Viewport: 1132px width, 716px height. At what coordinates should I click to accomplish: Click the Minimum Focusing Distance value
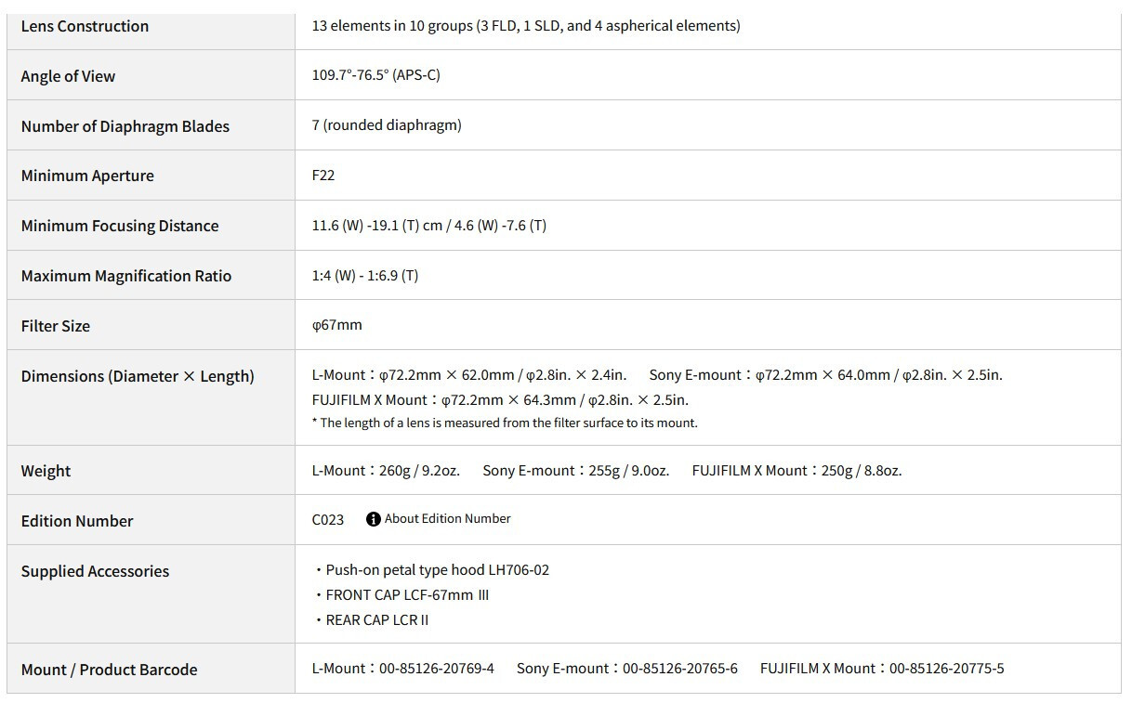429,226
